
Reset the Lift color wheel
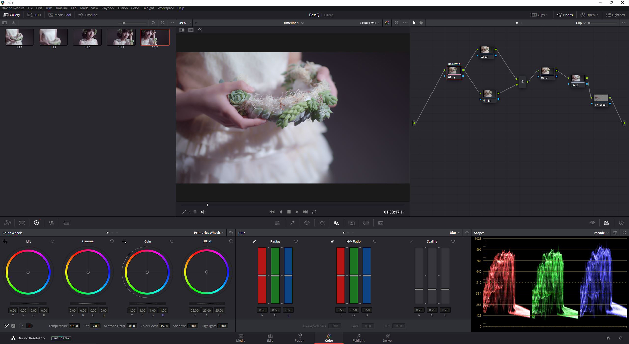[x=52, y=241]
